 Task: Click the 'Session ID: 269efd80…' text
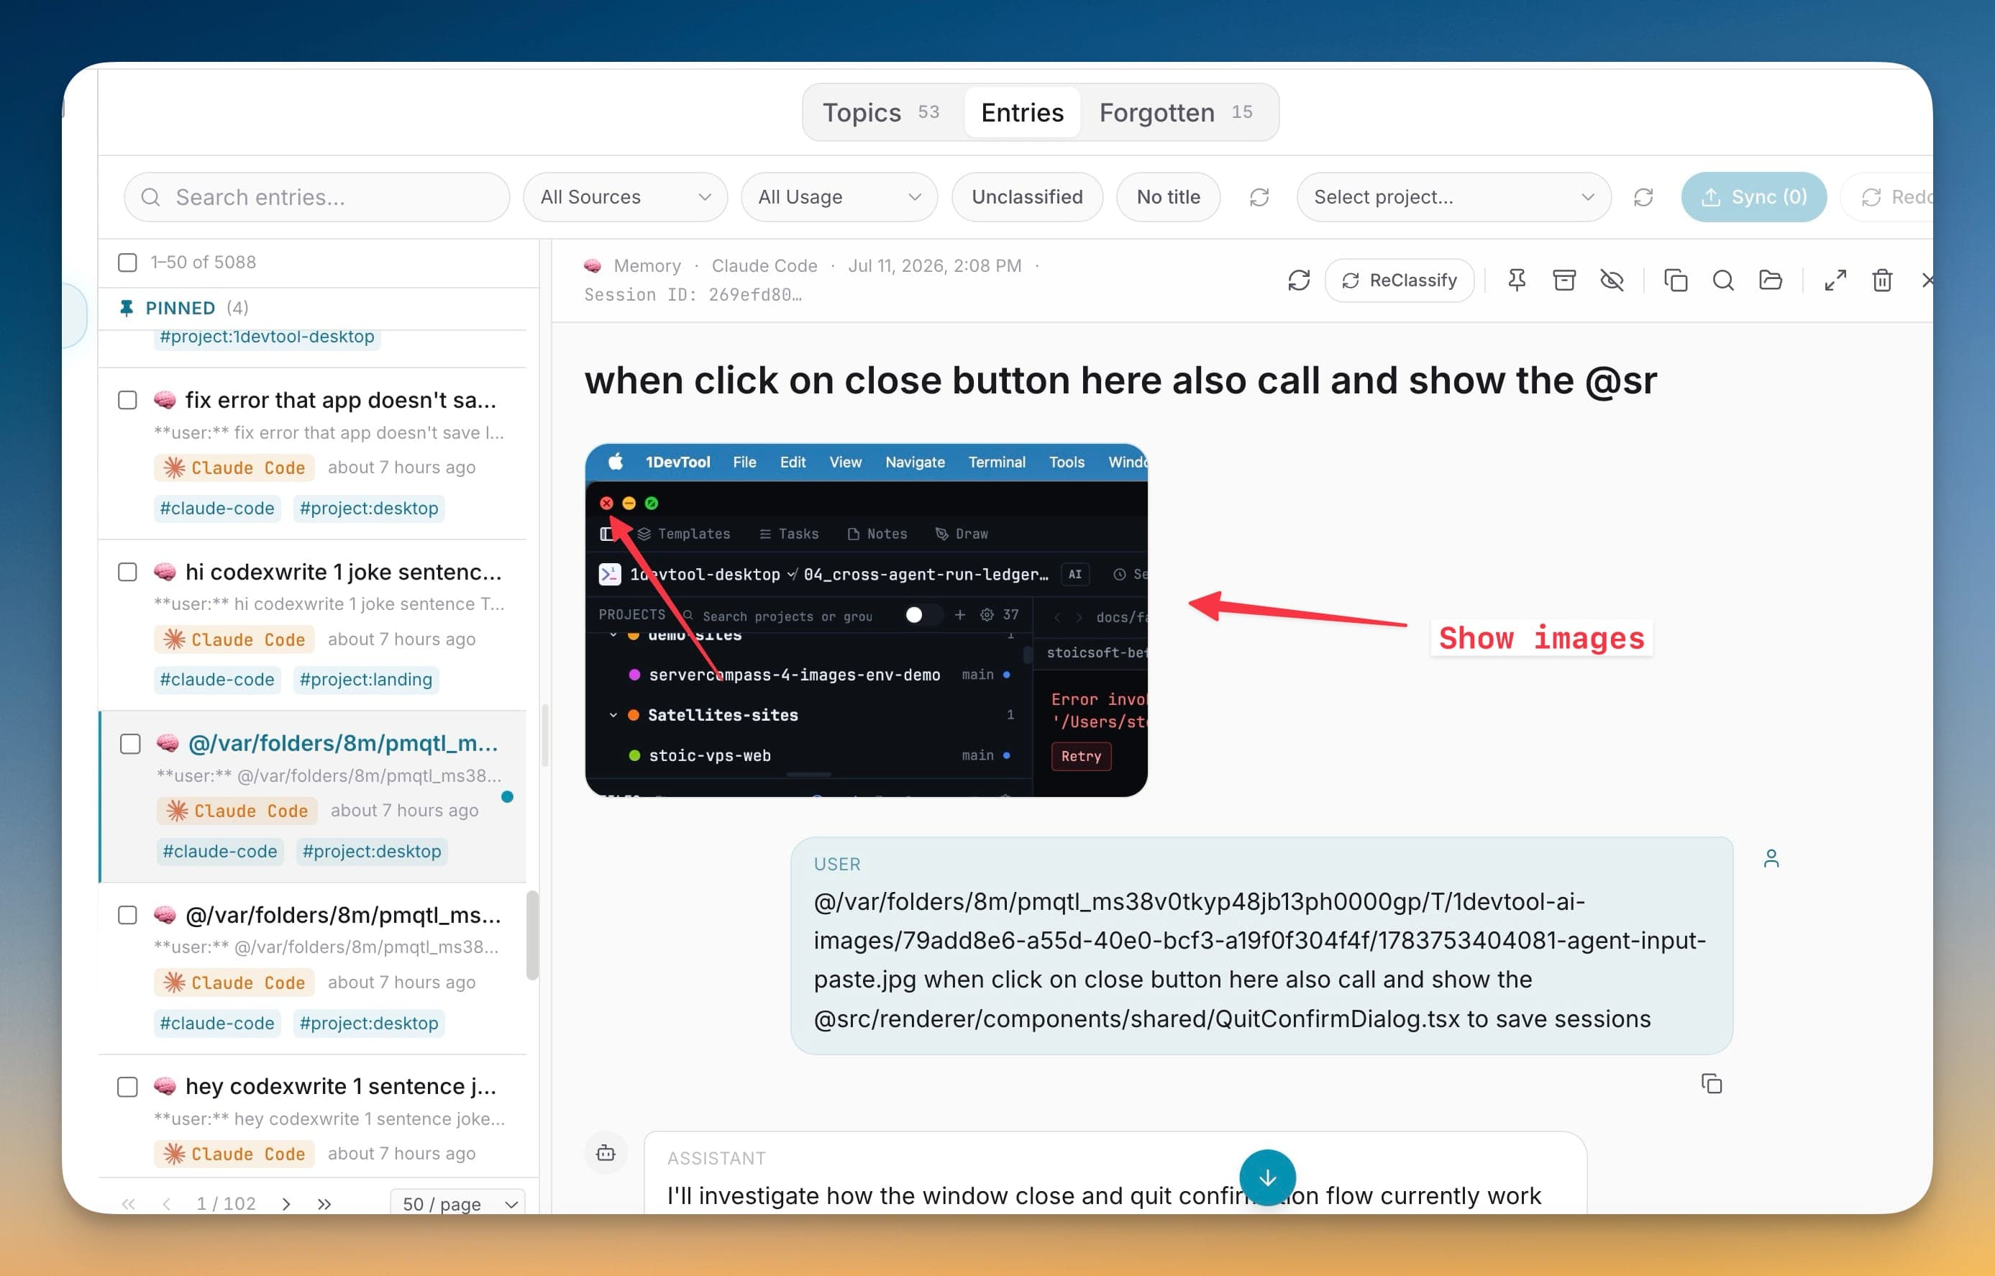tap(693, 295)
